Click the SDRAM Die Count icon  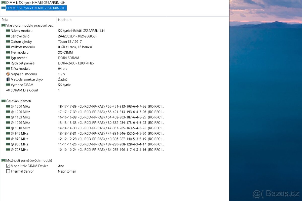click(8, 90)
